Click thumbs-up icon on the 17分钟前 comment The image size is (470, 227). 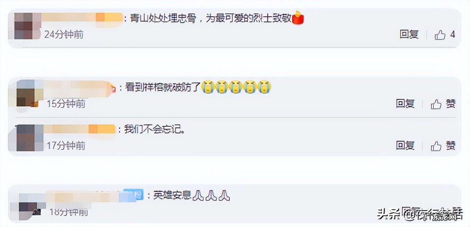pos(436,146)
